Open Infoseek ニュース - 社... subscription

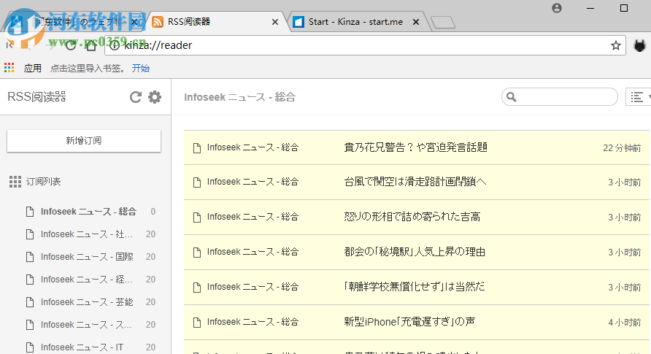(x=87, y=234)
